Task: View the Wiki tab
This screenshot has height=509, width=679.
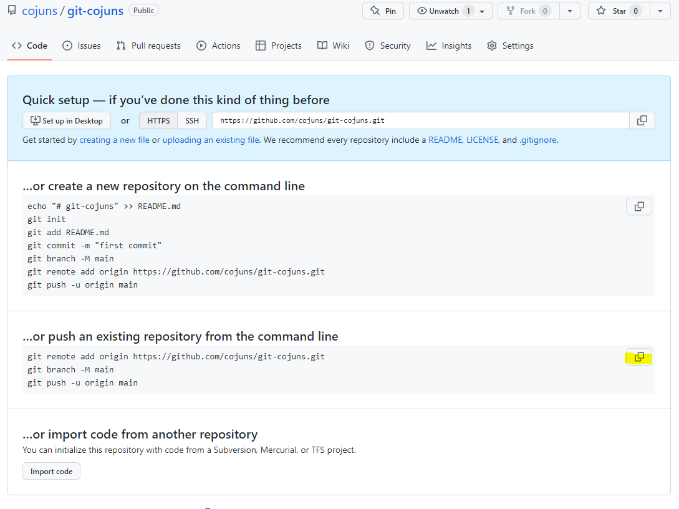Action: 333,46
